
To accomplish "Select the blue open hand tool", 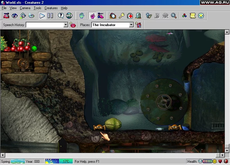I will pyautogui.click(x=82, y=16).
